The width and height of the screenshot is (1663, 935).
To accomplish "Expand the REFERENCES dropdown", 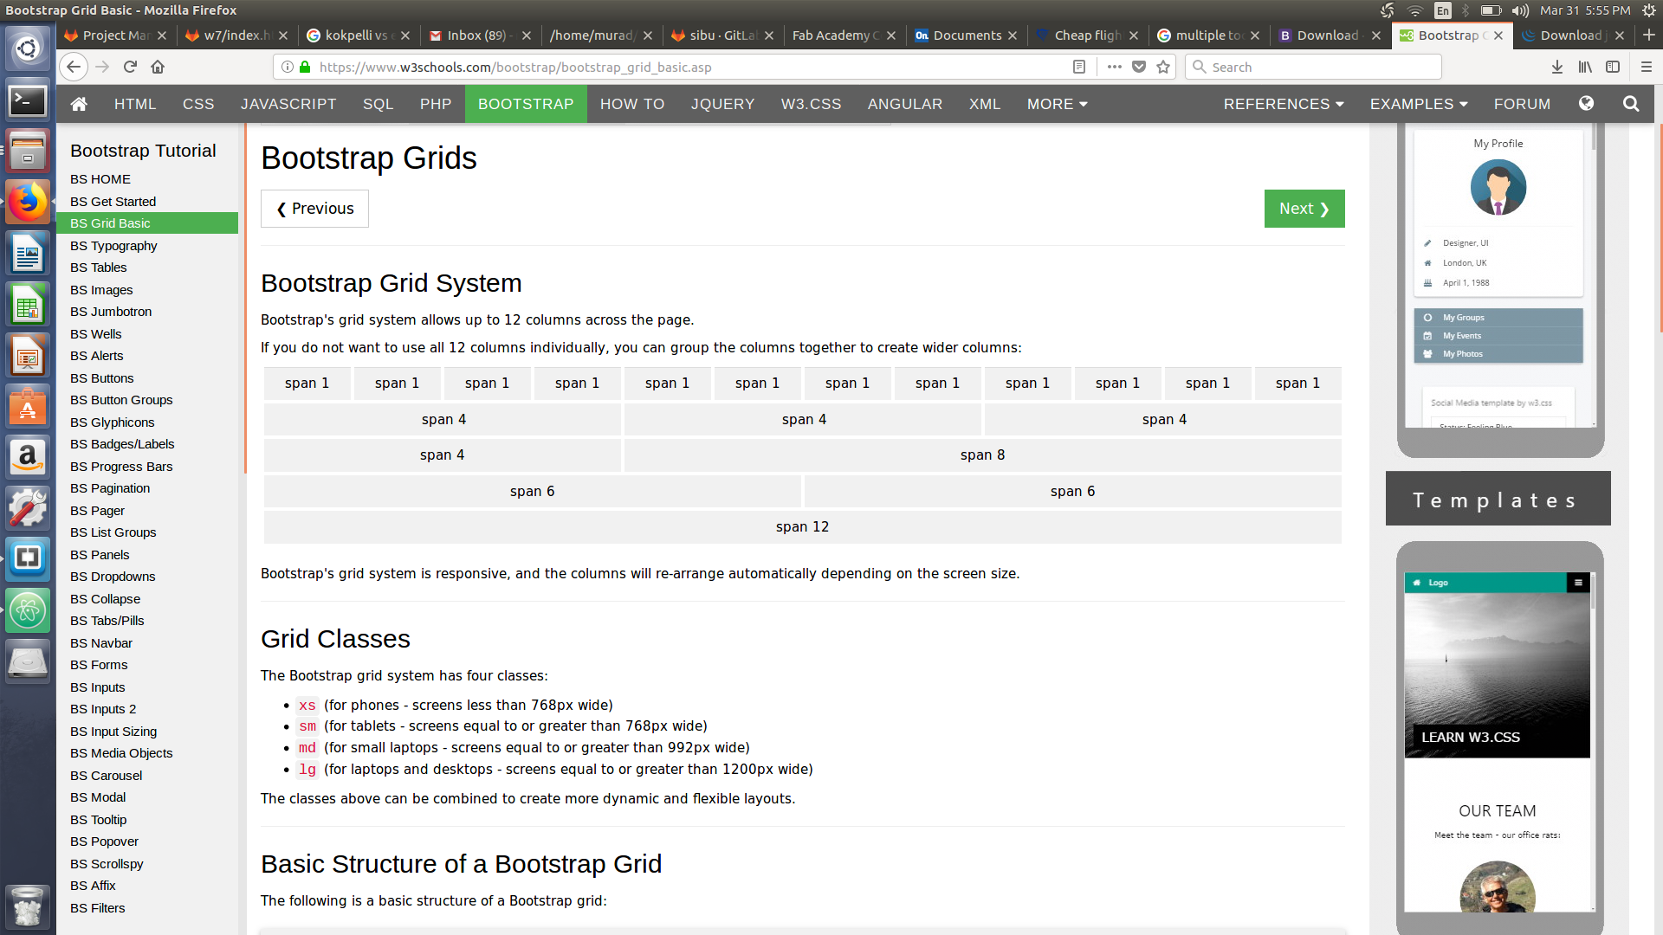I will tap(1284, 104).
